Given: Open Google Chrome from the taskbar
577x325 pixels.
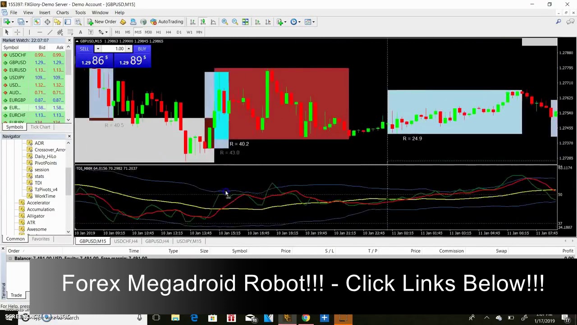Looking at the screenshot, I should point(306,318).
